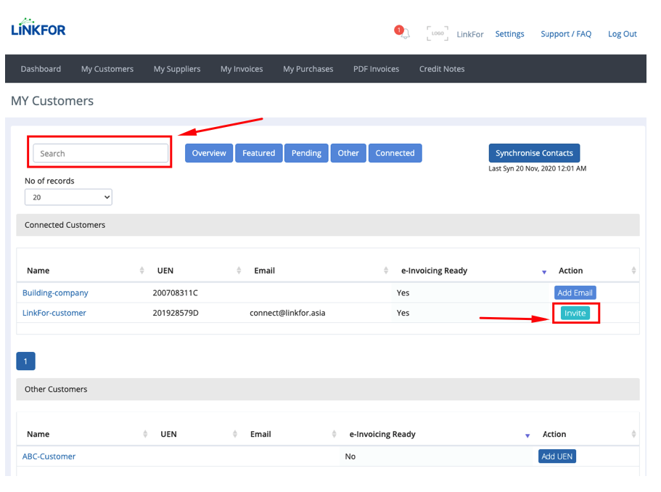Open the Building-company customer link
Image resolution: width=661 pixels, height=492 pixels.
pos(55,292)
